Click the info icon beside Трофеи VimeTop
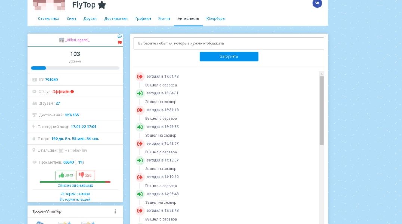Image resolution: width=402 pixels, height=224 pixels. pyautogui.click(x=115, y=211)
